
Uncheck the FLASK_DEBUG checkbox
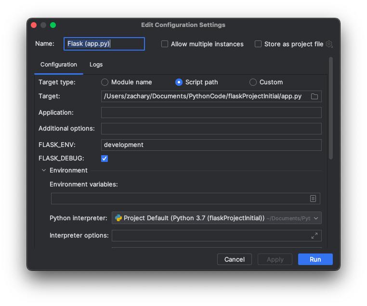(105, 159)
